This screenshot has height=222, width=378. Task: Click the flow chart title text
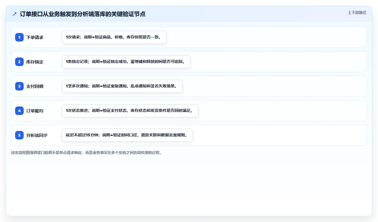tap(83, 14)
